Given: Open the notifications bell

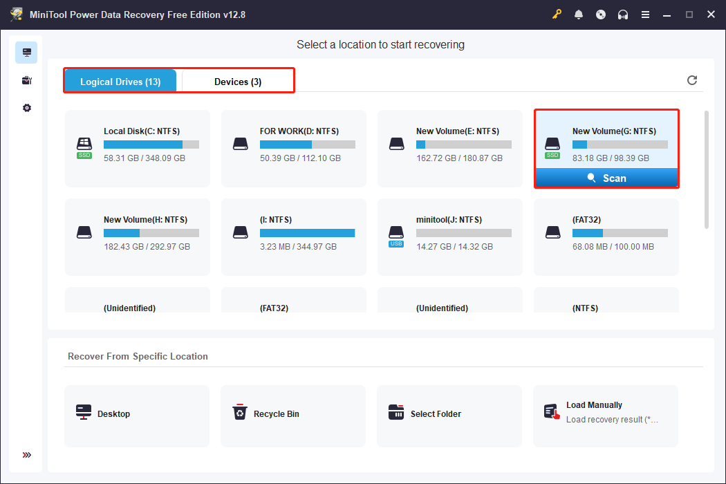Looking at the screenshot, I should pyautogui.click(x=579, y=15).
